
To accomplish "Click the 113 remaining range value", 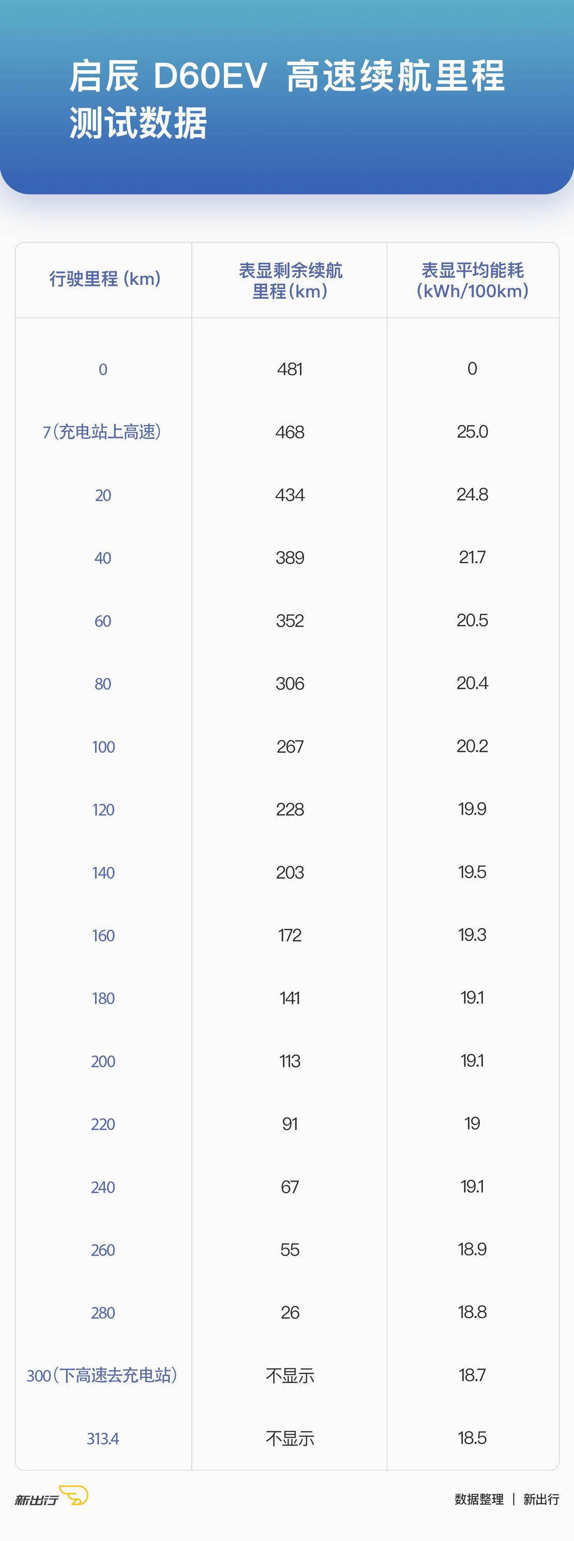I will pos(290,1061).
